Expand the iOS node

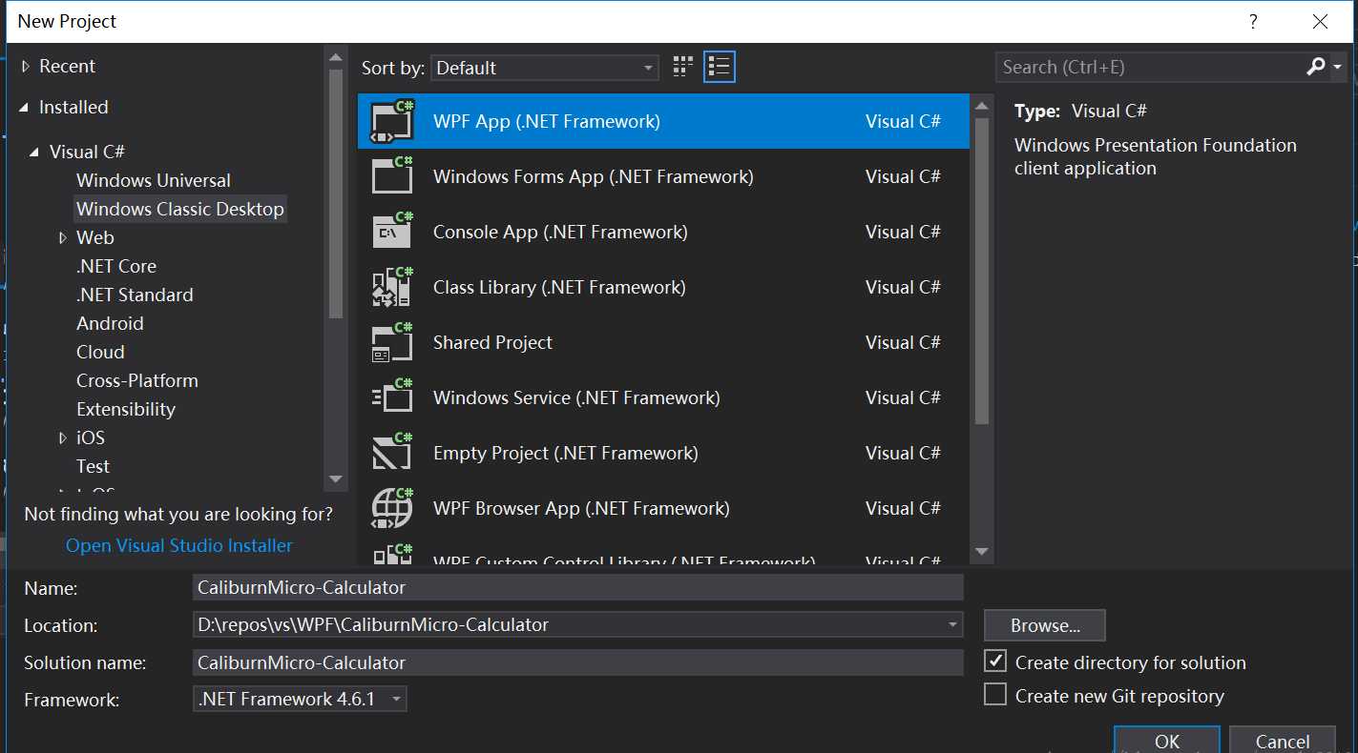[x=63, y=438]
